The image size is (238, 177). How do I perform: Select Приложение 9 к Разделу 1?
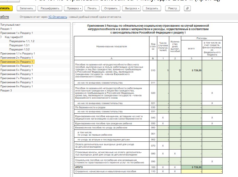coord(16,86)
